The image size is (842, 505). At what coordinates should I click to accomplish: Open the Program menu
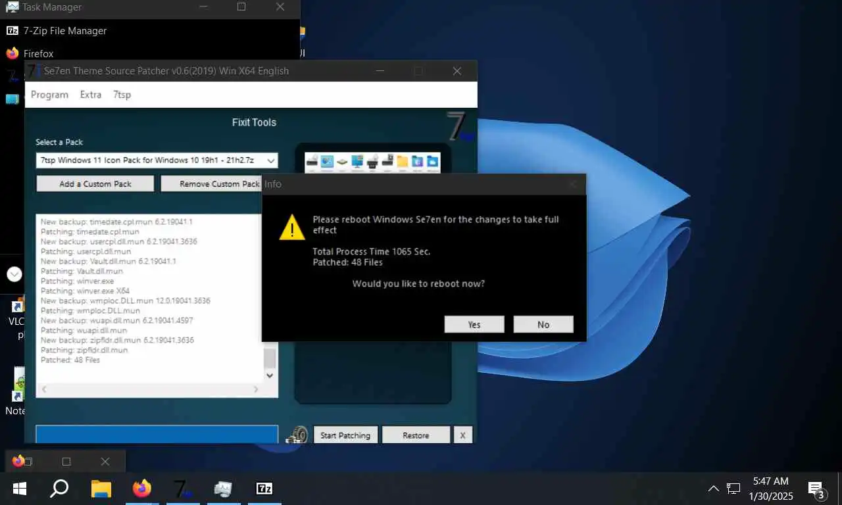[49, 95]
